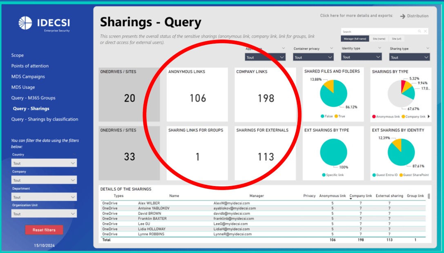Click next arrow in Sharings by Type legend
This screenshot has width=444, height=253.
[x=428, y=117]
